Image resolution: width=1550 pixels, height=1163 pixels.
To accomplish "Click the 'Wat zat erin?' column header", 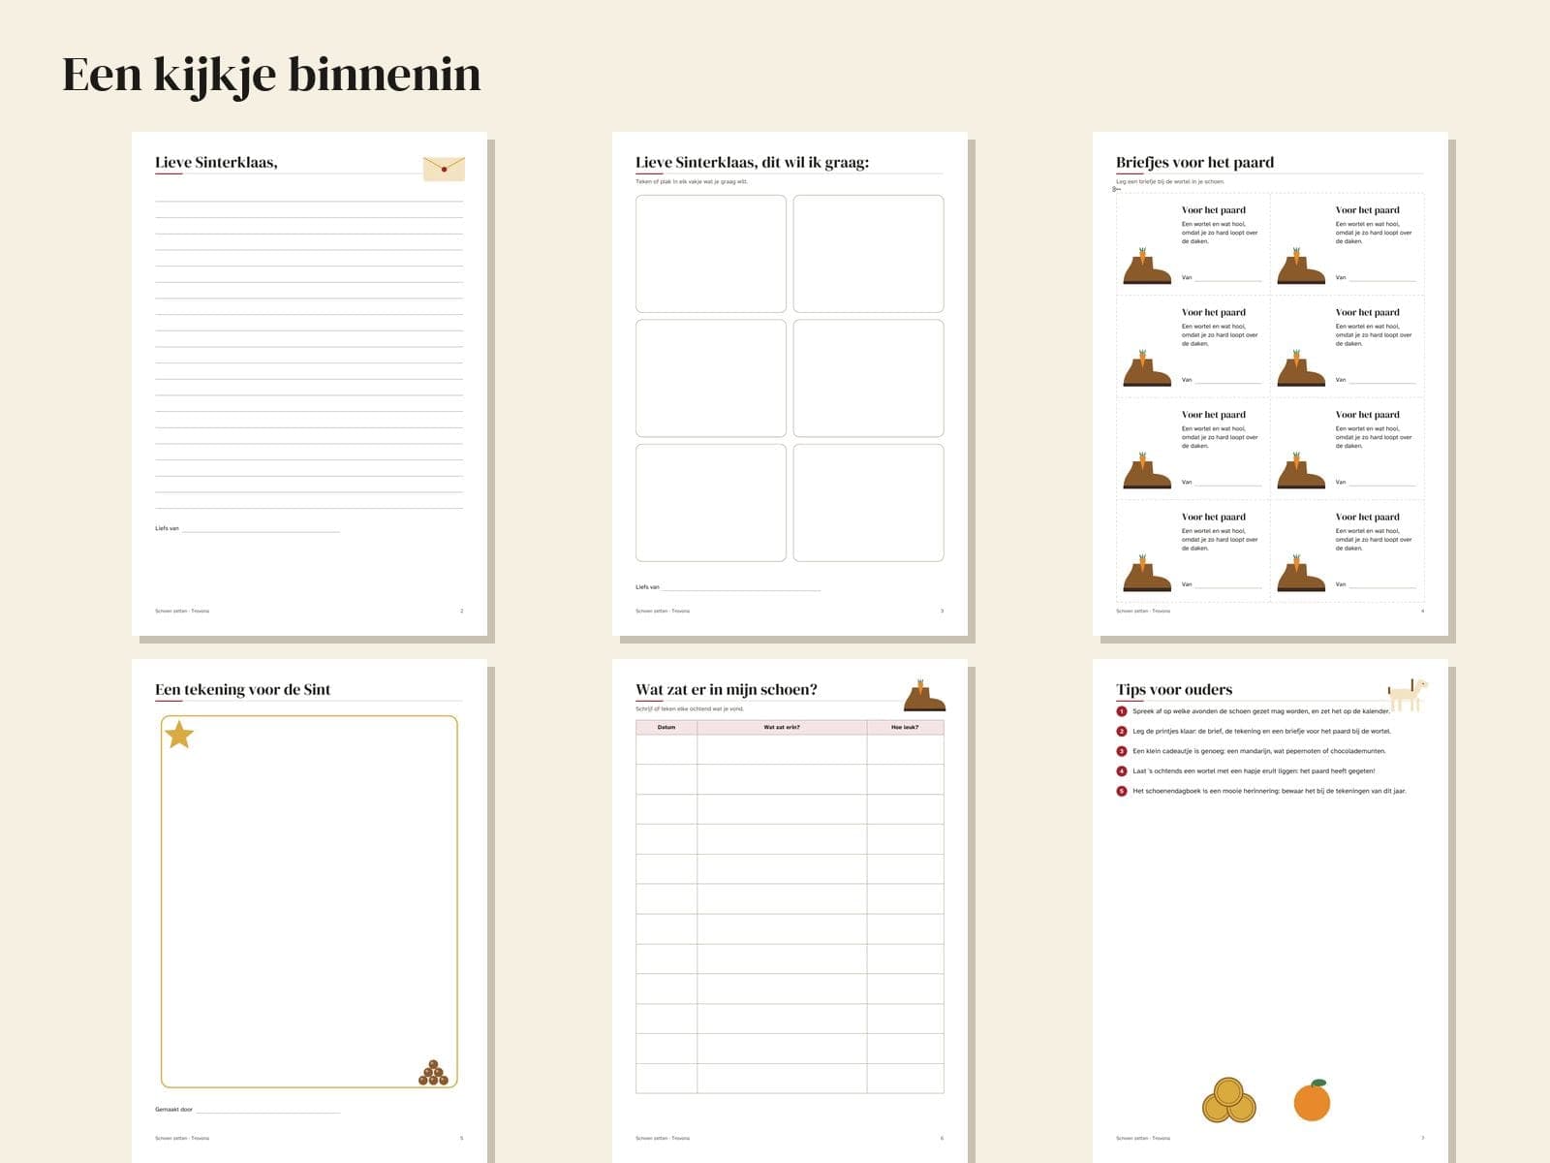I will [x=782, y=727].
